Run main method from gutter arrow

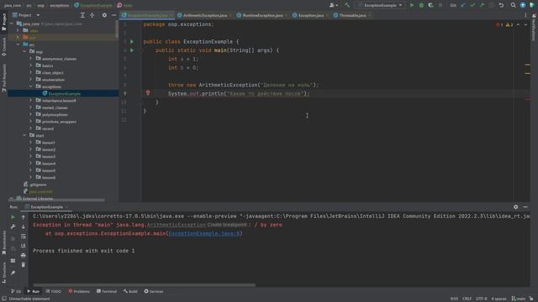132,50
